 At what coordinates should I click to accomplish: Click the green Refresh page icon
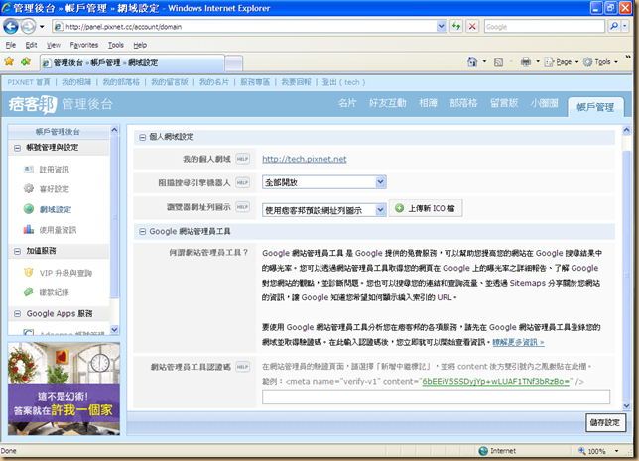(x=456, y=27)
